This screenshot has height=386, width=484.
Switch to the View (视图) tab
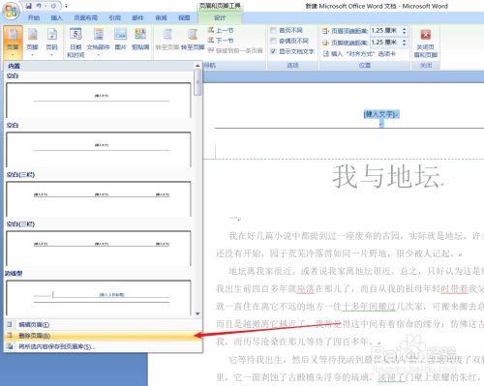click(x=184, y=17)
